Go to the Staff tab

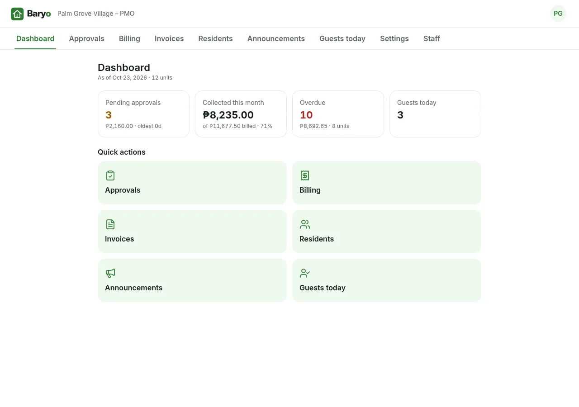[x=432, y=38]
